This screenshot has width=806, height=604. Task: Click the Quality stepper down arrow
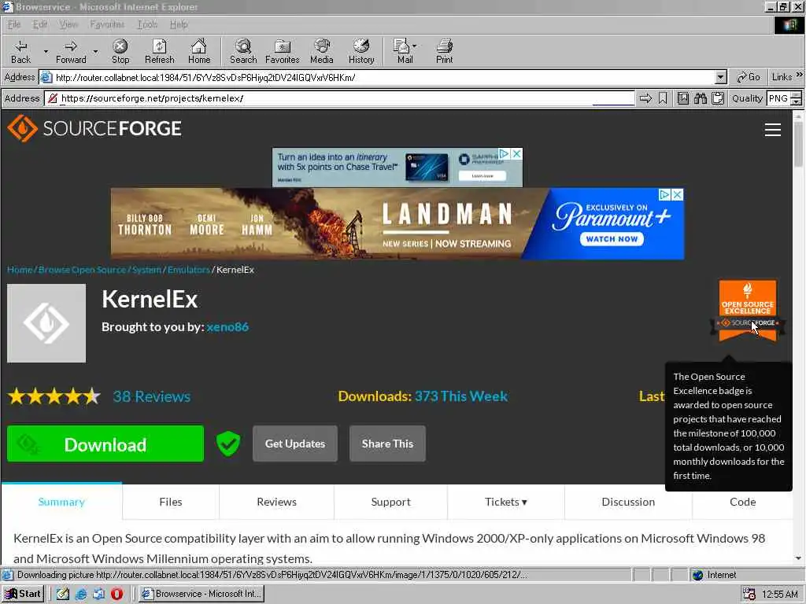(x=797, y=101)
